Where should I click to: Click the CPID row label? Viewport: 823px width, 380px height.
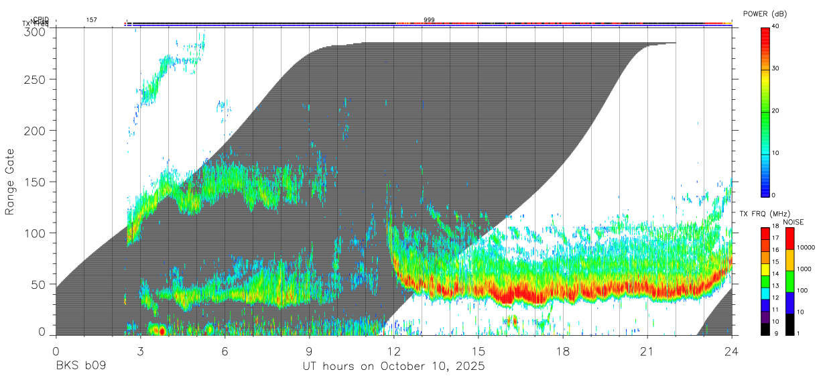coord(41,19)
